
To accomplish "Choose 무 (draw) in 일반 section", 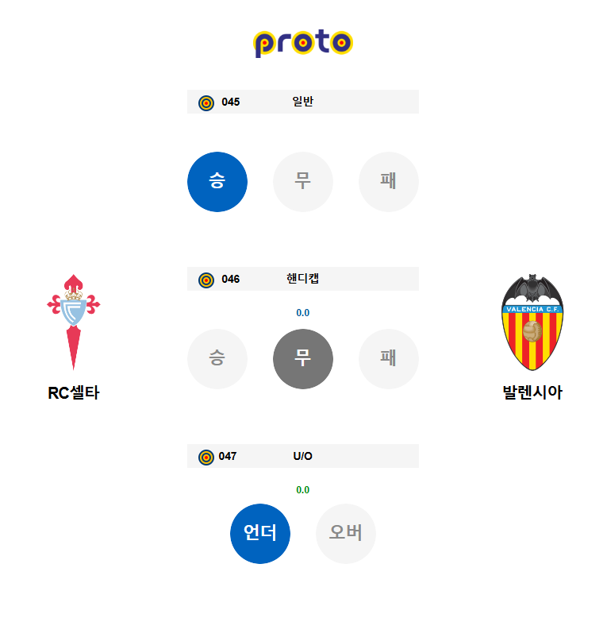I will pos(303,182).
